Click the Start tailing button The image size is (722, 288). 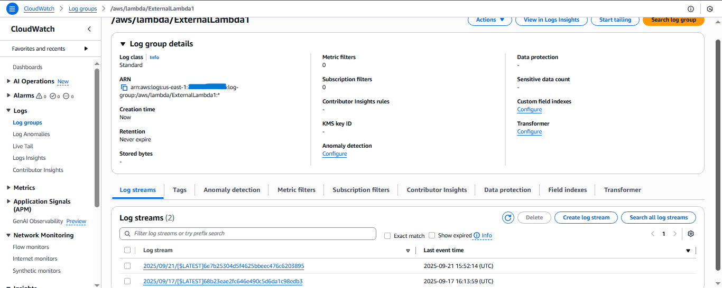tap(615, 20)
